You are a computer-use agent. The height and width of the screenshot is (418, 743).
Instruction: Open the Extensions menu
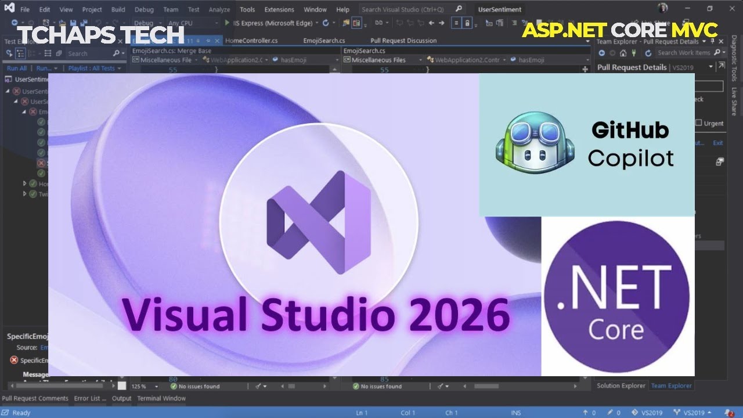[x=278, y=9]
